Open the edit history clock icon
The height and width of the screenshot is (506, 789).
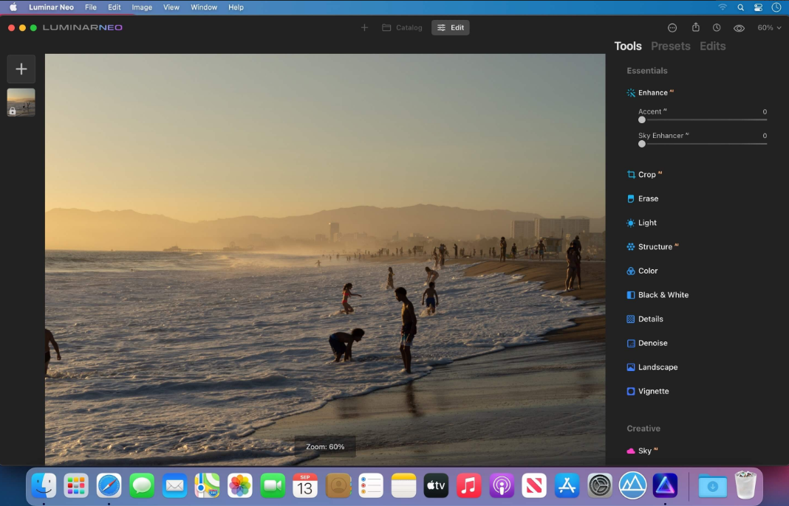pos(717,28)
